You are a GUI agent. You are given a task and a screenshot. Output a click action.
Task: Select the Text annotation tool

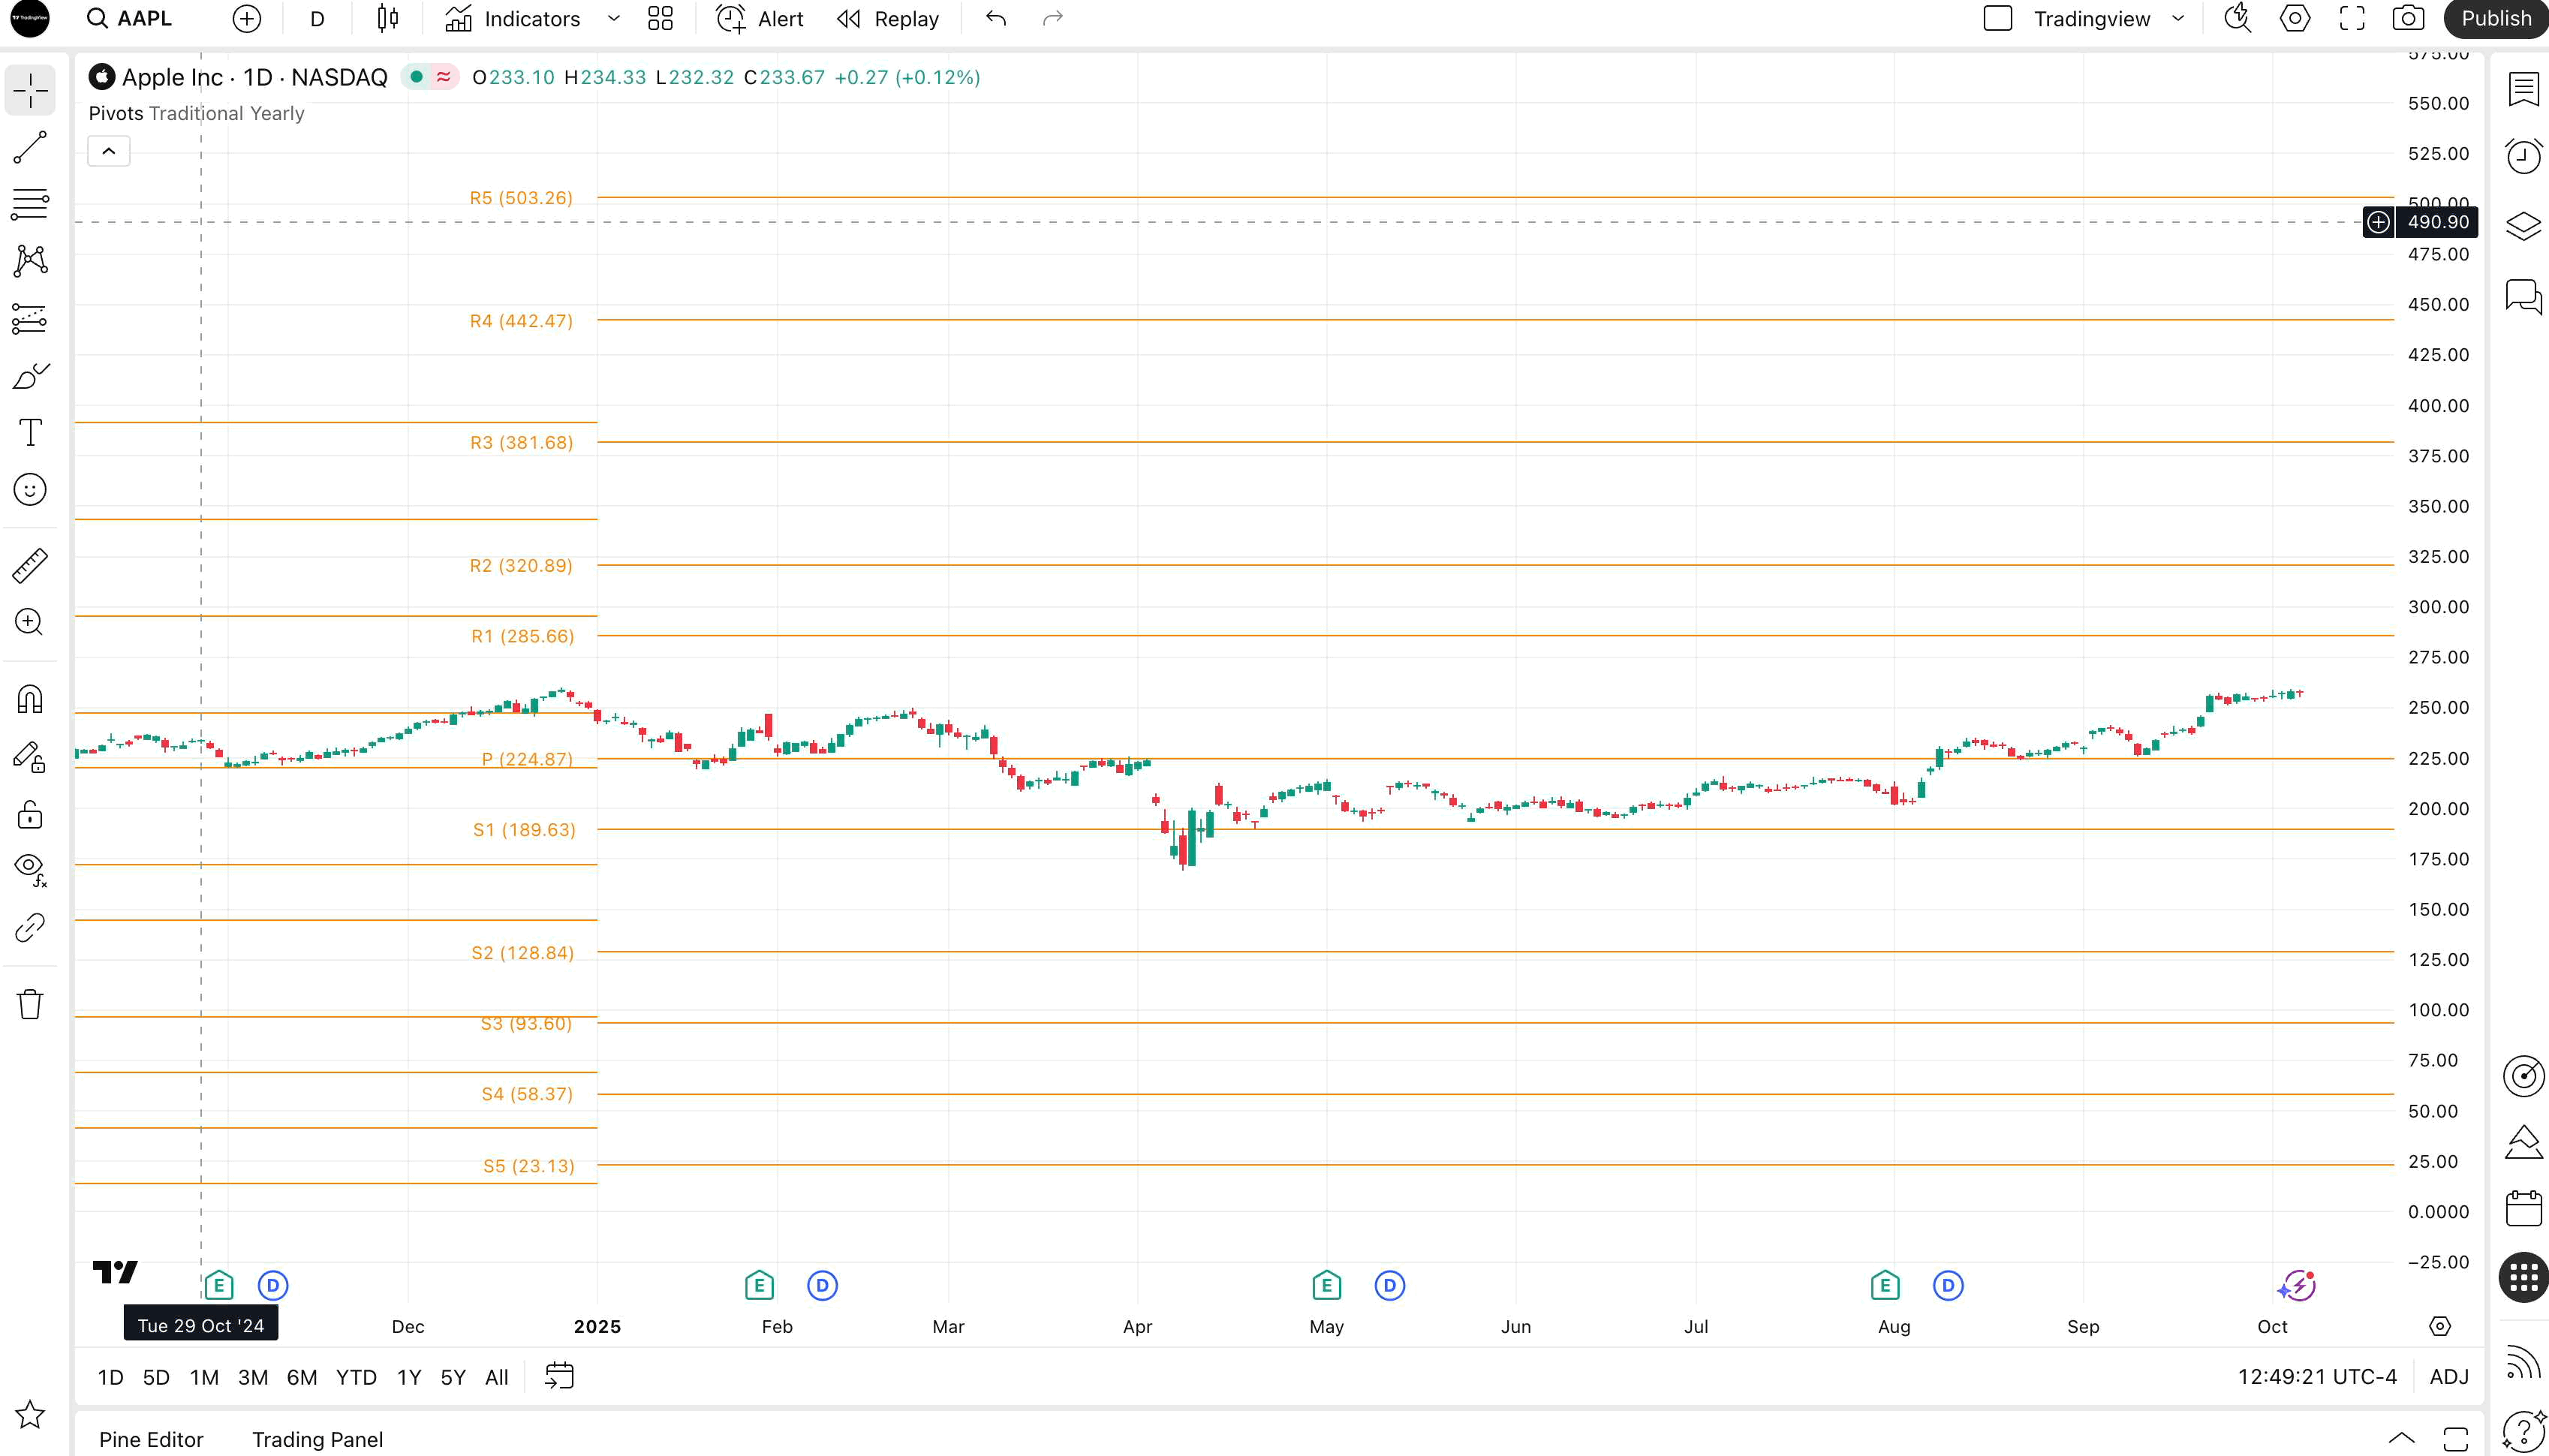[x=30, y=433]
